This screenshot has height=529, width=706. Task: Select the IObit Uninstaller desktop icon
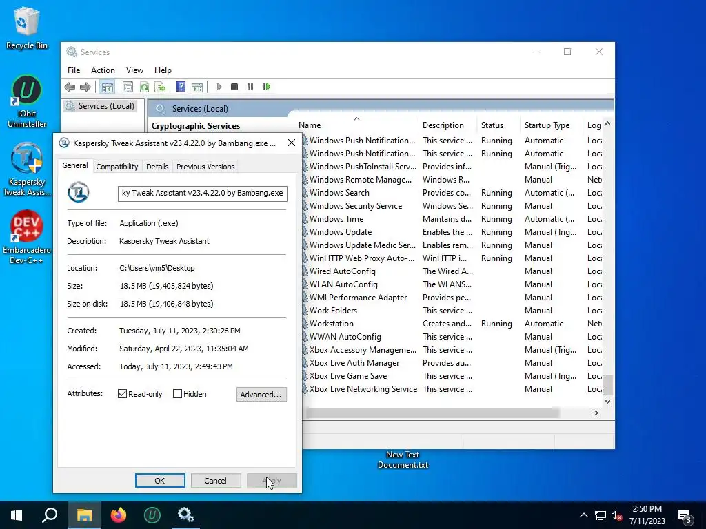pyautogui.click(x=27, y=101)
